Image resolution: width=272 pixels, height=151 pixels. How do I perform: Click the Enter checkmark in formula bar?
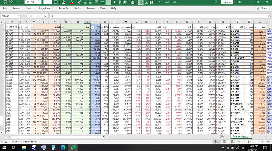38,16
